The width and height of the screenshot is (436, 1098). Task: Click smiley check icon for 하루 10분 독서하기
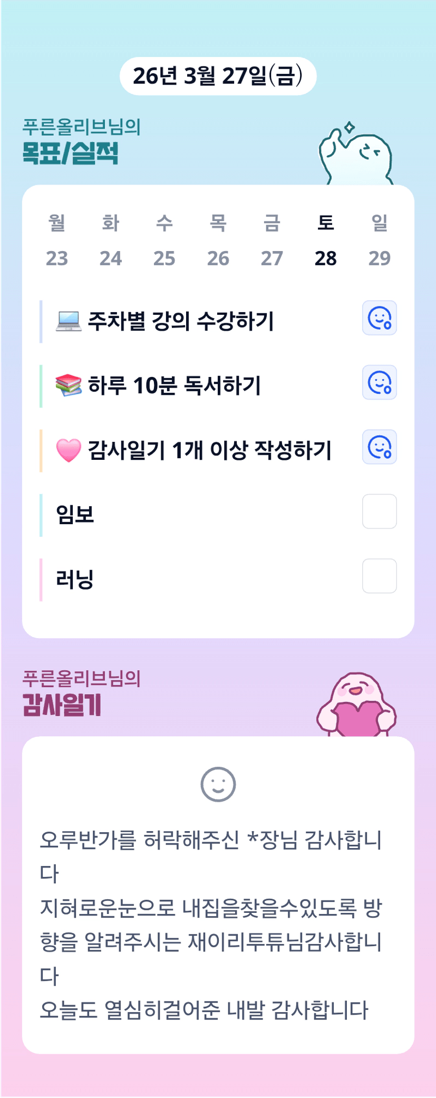click(x=379, y=382)
